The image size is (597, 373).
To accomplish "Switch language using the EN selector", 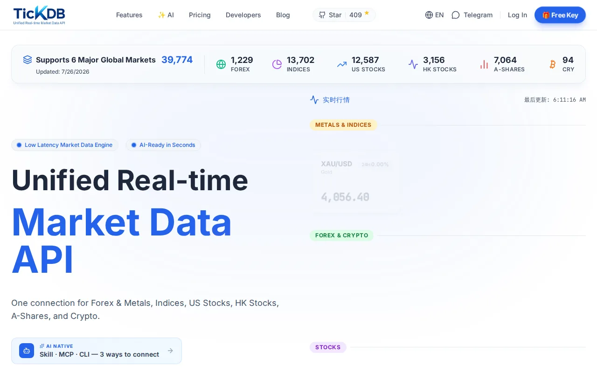I will point(435,15).
